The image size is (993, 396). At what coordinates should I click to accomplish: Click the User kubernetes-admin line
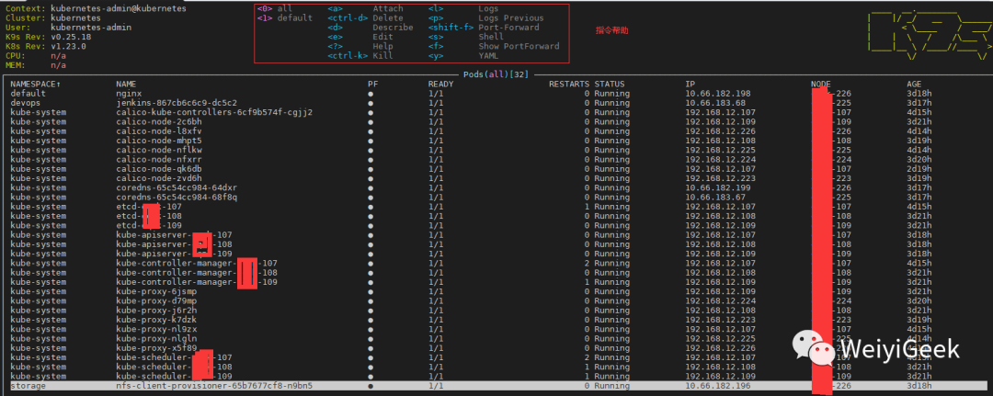[68, 28]
